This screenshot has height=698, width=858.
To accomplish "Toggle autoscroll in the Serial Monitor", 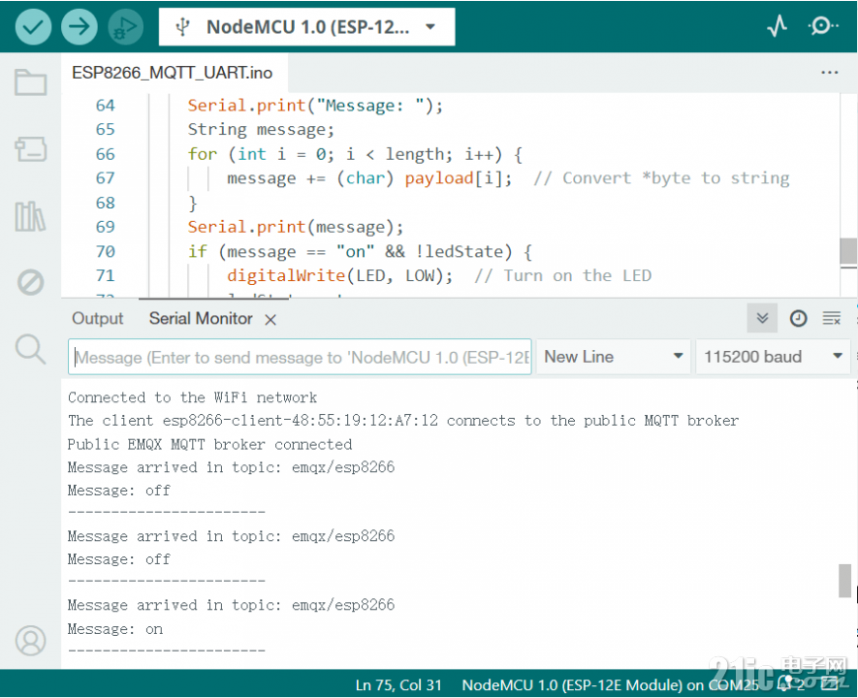I will click(x=762, y=318).
